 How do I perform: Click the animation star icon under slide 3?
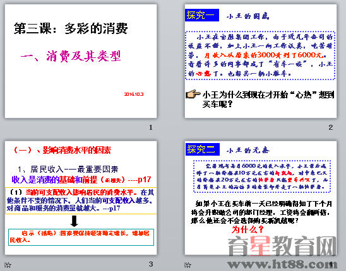click(x=8, y=265)
